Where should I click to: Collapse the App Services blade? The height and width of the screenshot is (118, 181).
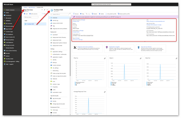[42, 10]
